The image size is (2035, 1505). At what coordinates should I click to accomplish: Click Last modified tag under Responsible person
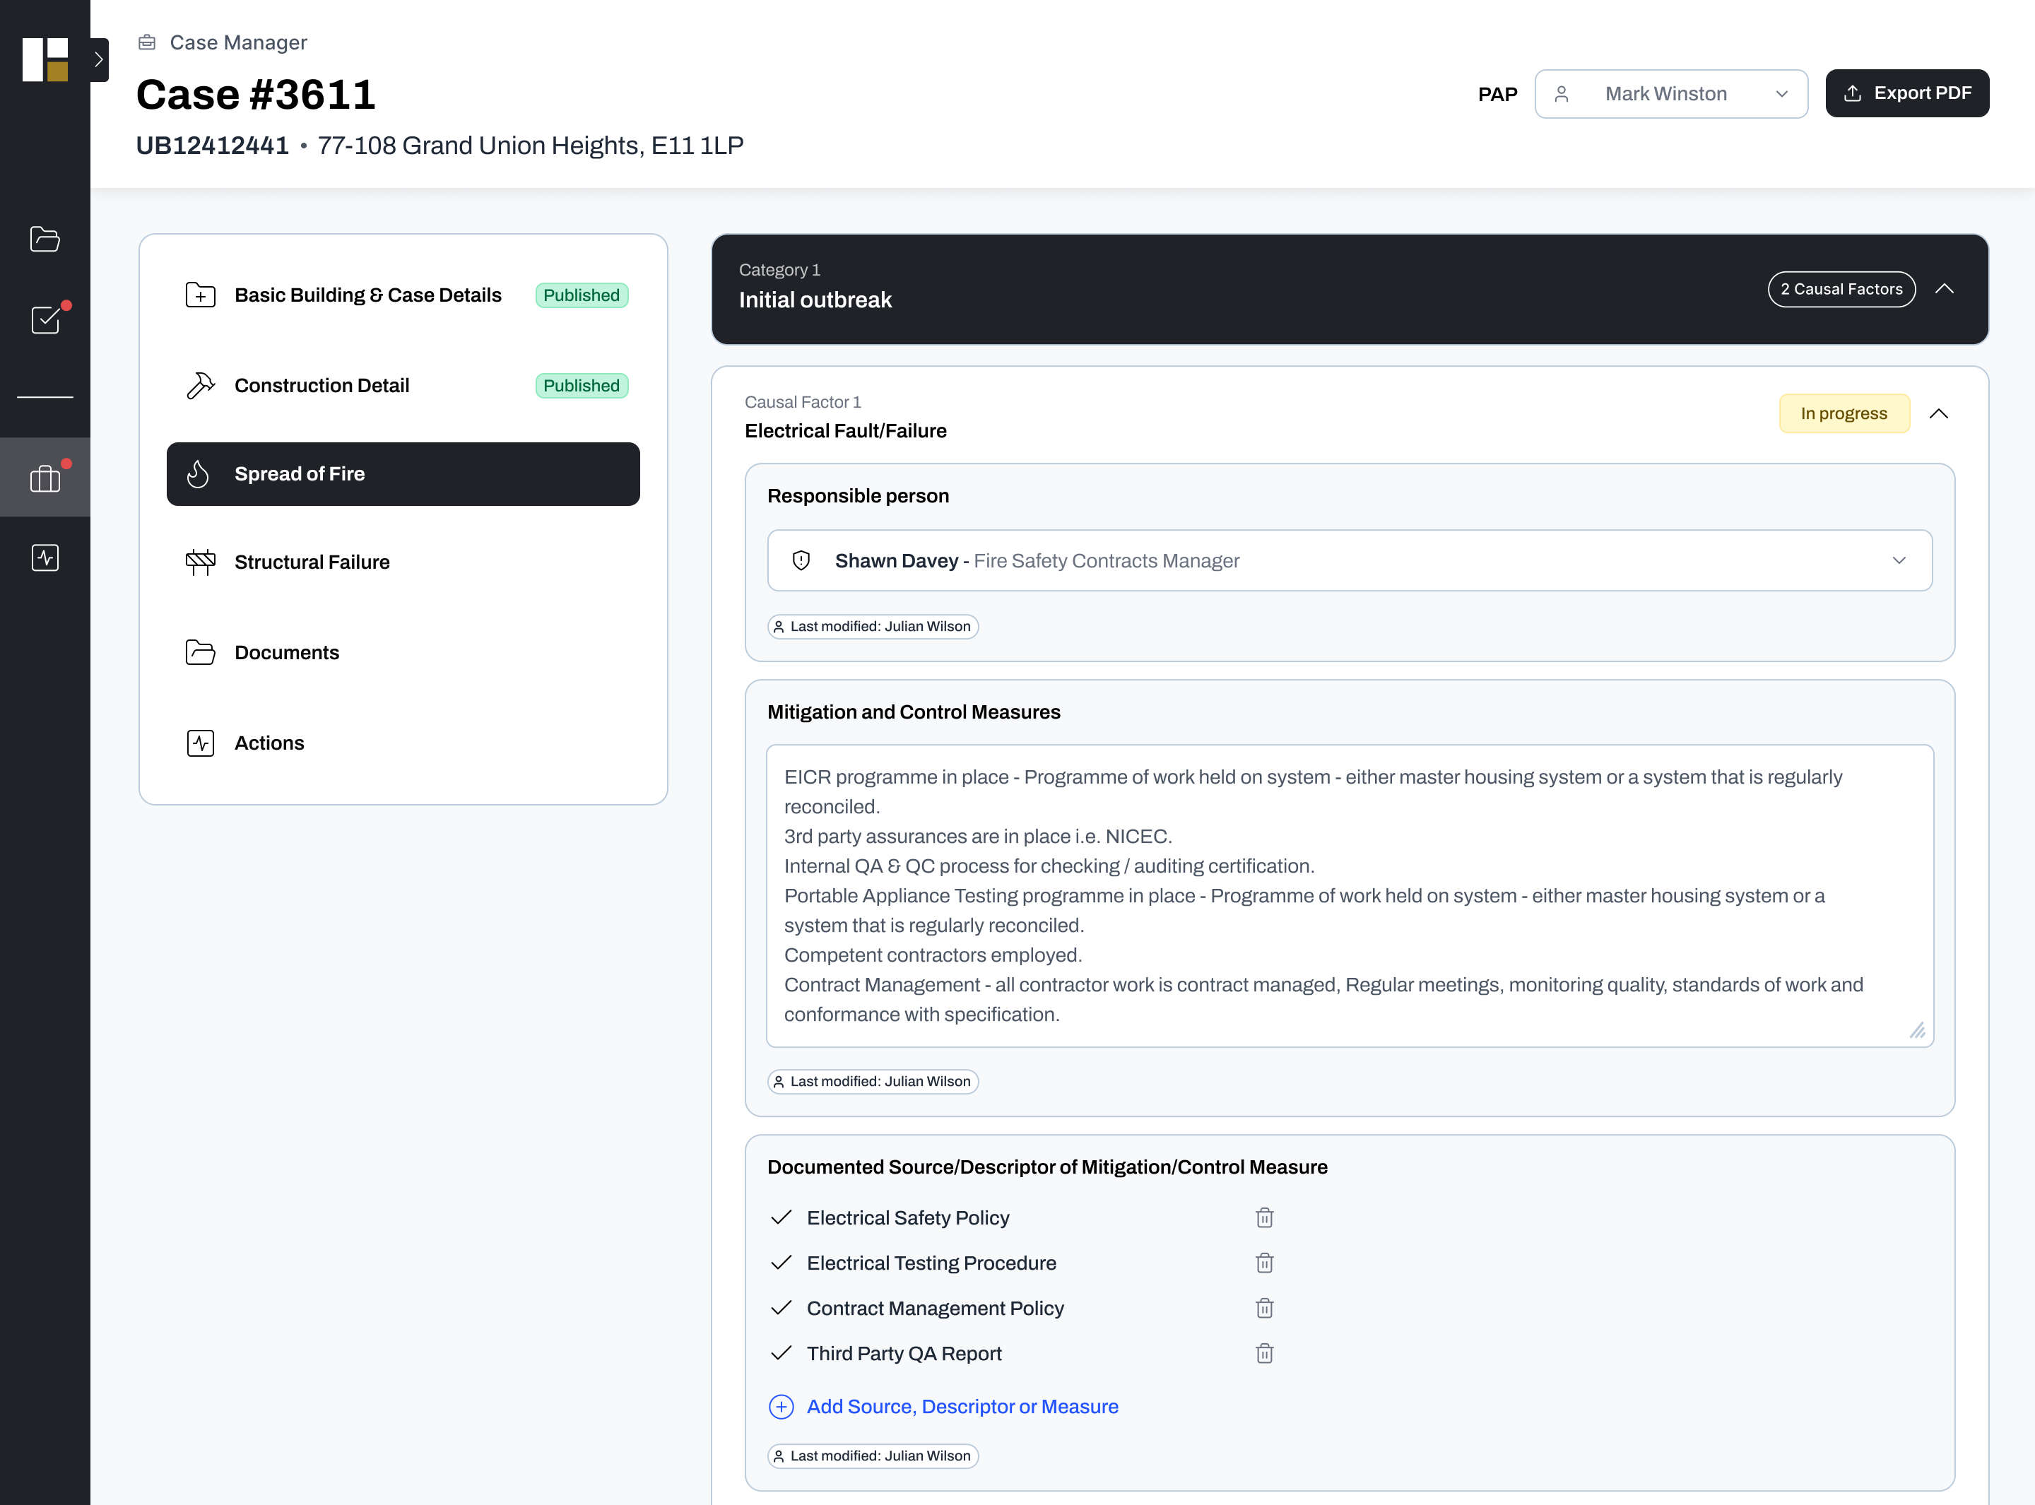[x=873, y=627]
